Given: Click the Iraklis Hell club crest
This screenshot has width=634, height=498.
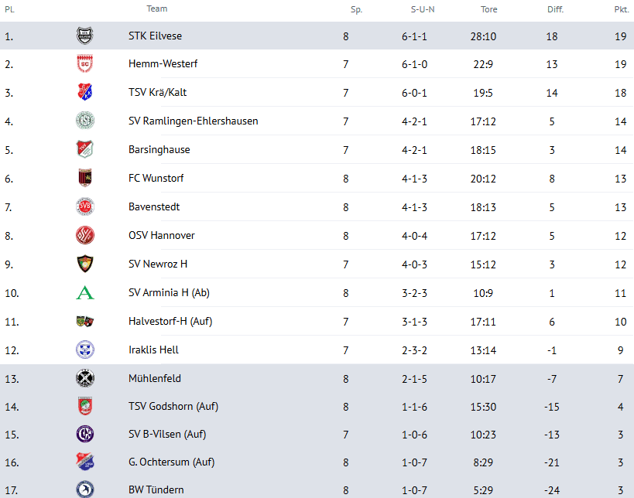Looking at the screenshot, I should click(x=84, y=350).
